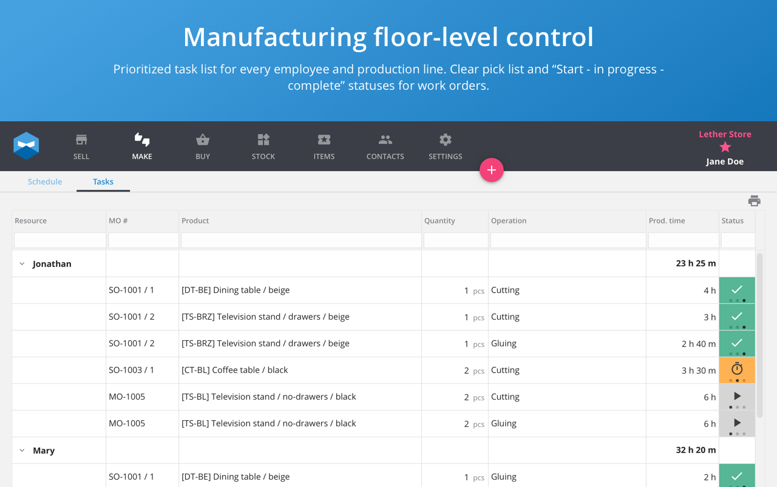Select the Jonathan group name

pyautogui.click(x=52, y=264)
